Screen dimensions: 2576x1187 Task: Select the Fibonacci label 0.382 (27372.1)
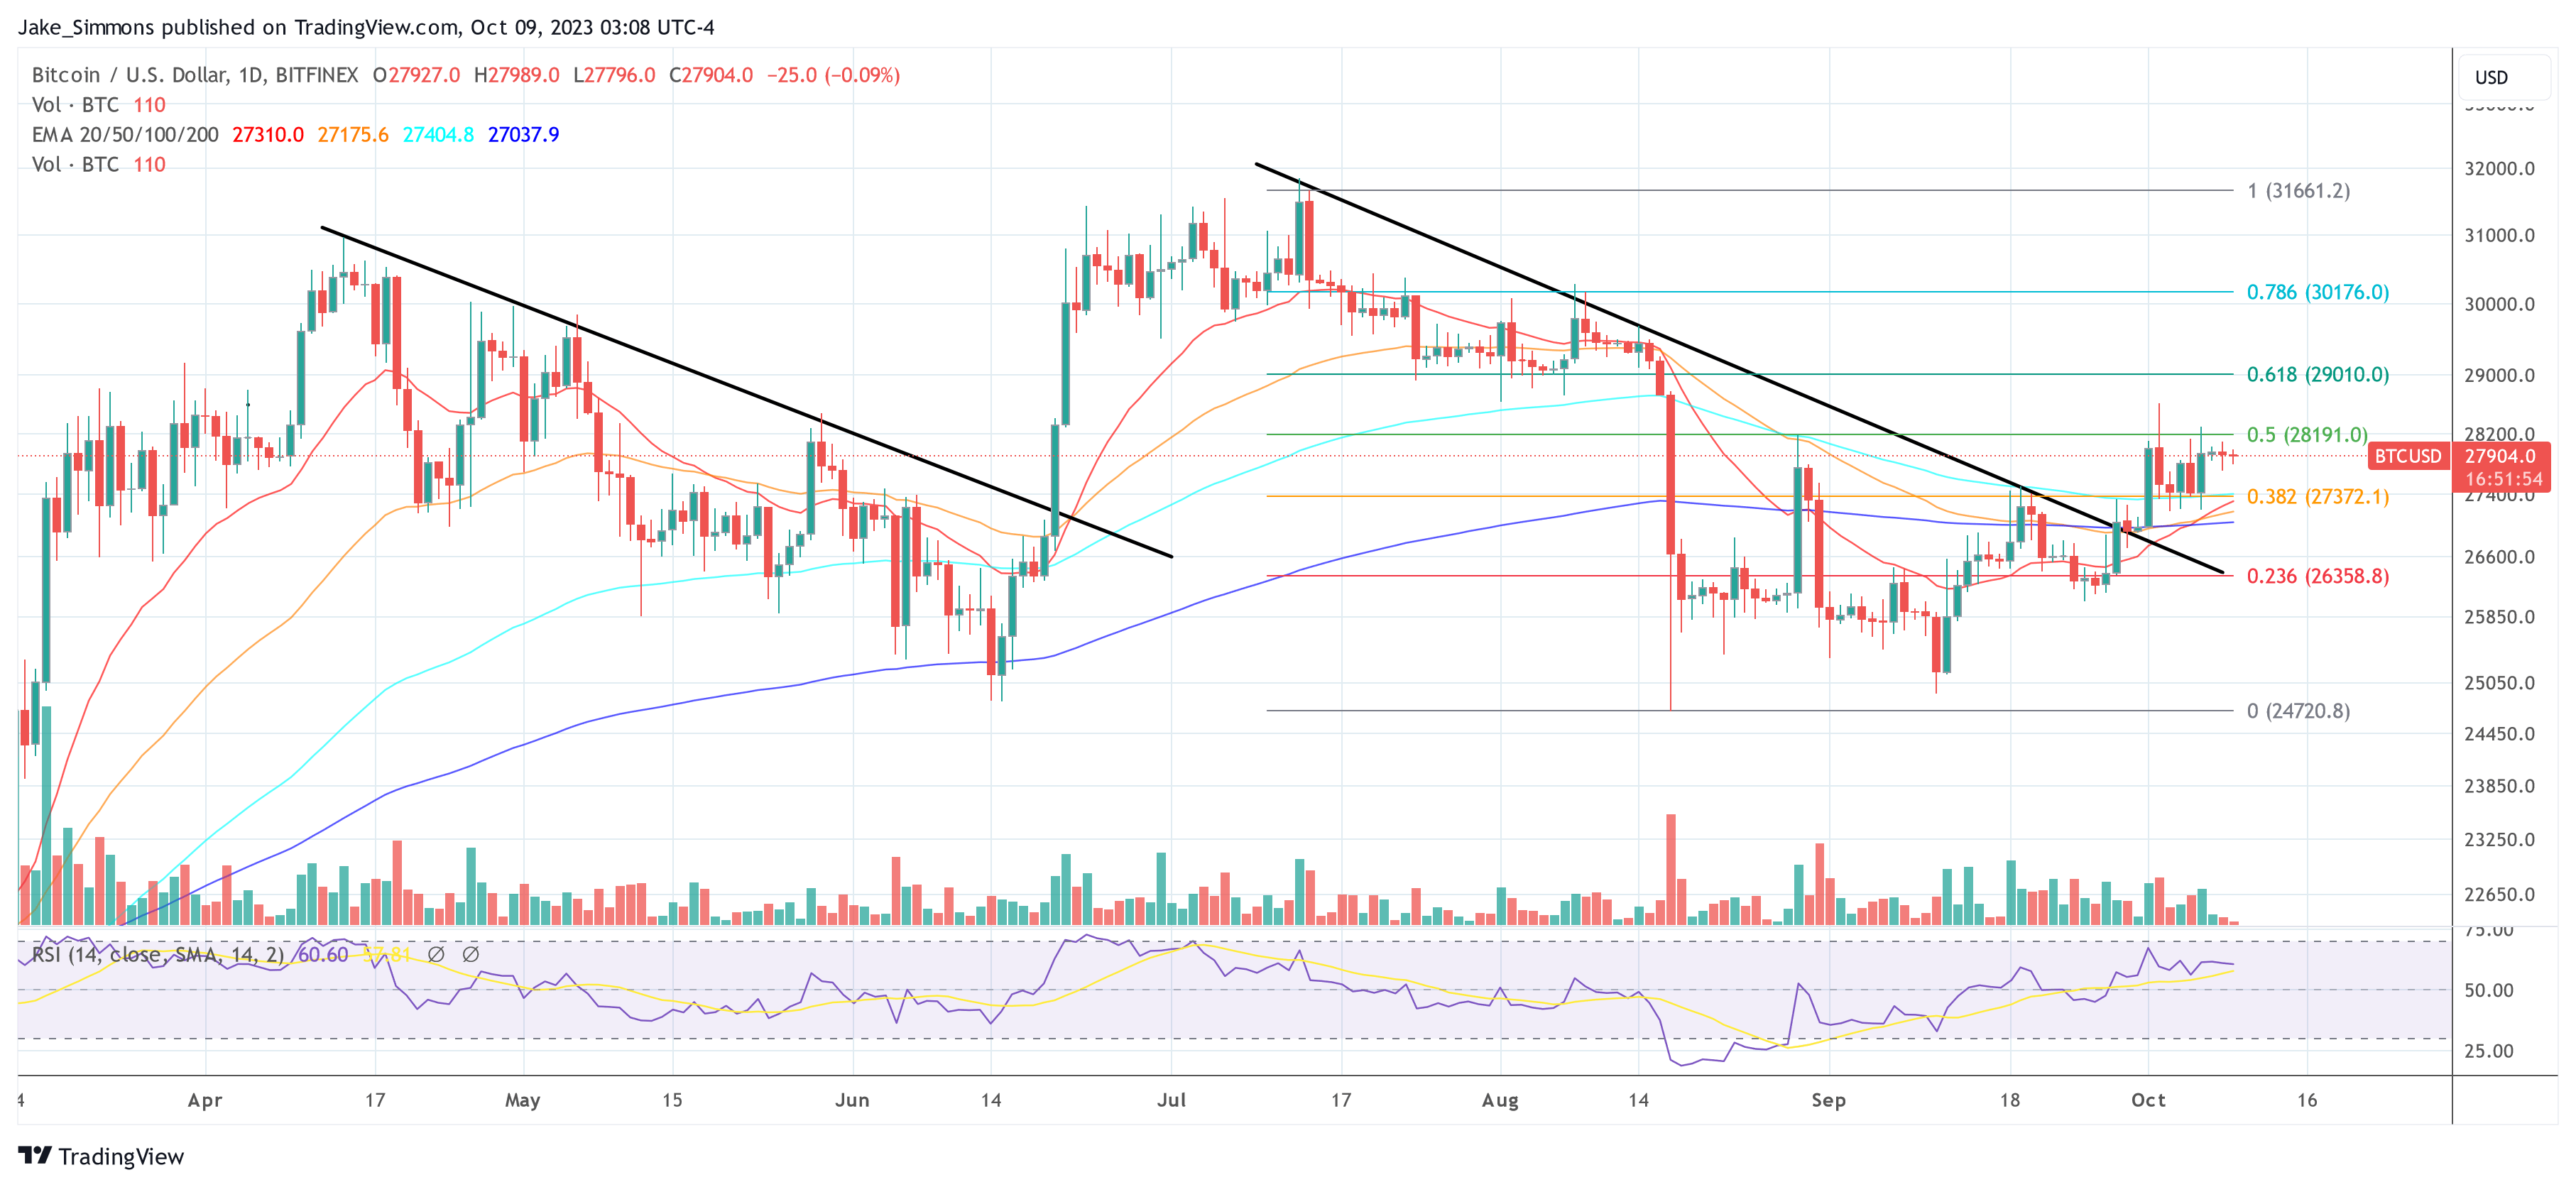click(2318, 496)
